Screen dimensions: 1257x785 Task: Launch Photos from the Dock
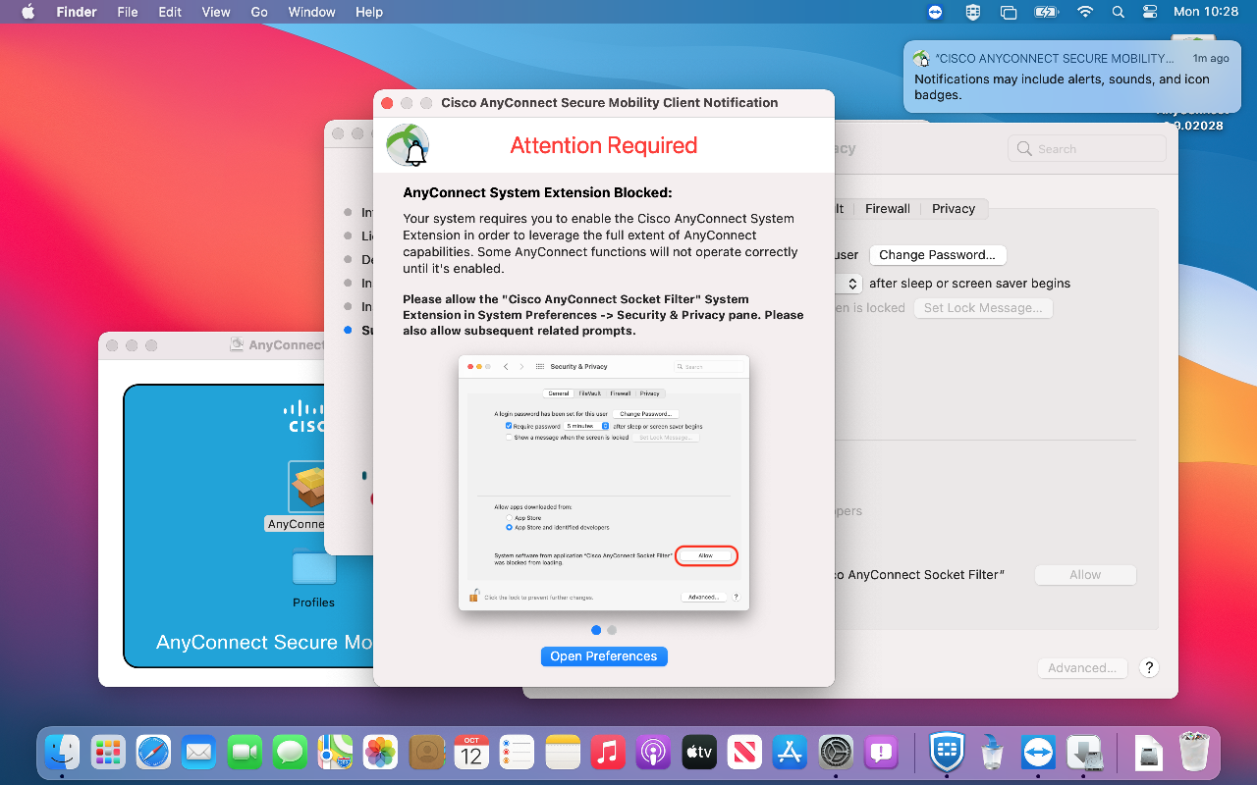381,753
